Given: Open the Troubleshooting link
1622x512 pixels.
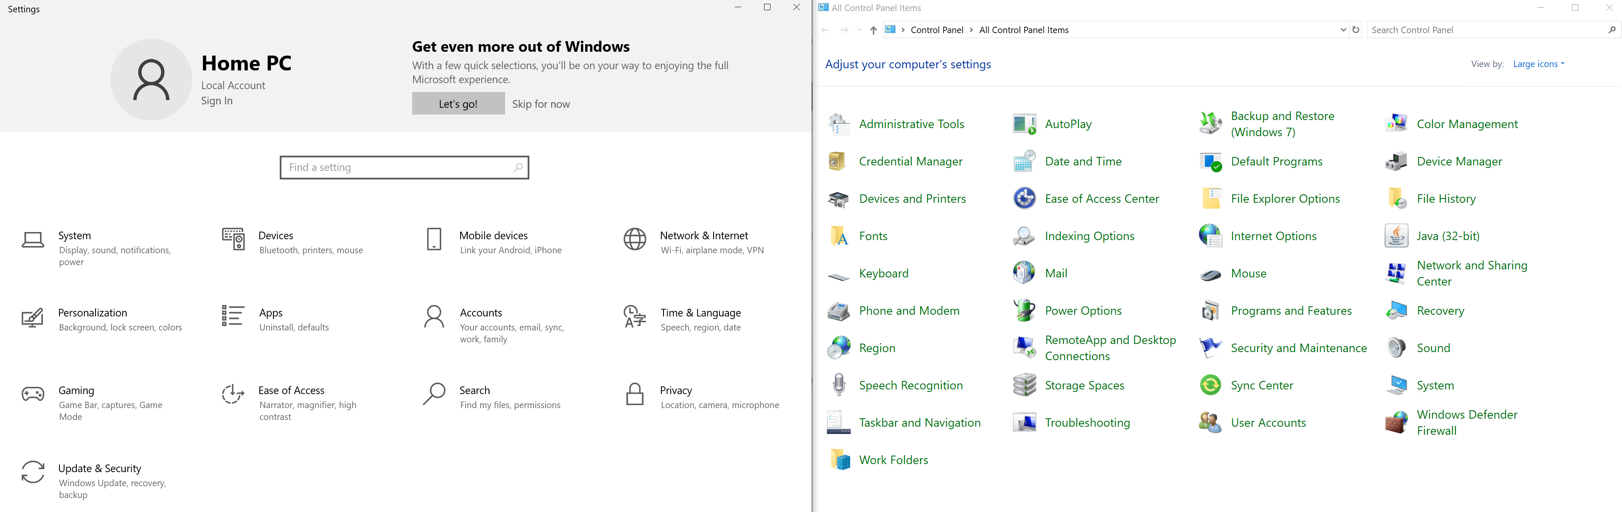Looking at the screenshot, I should click(x=1088, y=422).
